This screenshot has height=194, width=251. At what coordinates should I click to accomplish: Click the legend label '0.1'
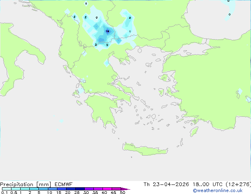point(4,192)
